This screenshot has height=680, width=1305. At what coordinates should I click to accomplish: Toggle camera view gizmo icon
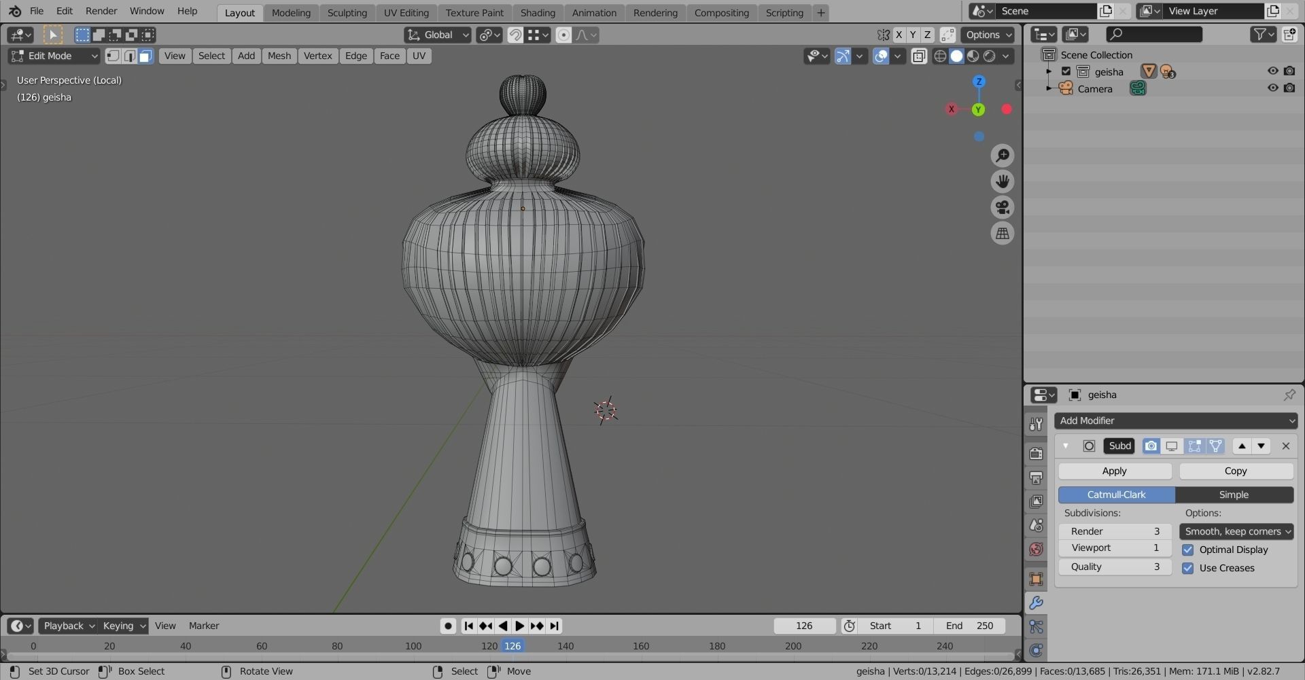pos(1003,207)
